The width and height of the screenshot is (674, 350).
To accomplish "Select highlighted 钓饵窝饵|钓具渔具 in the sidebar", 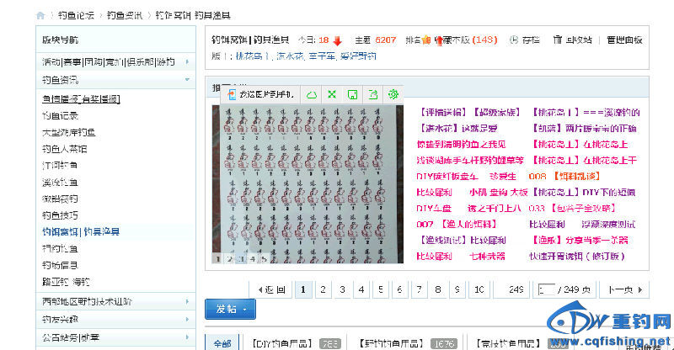I will click(x=81, y=232).
